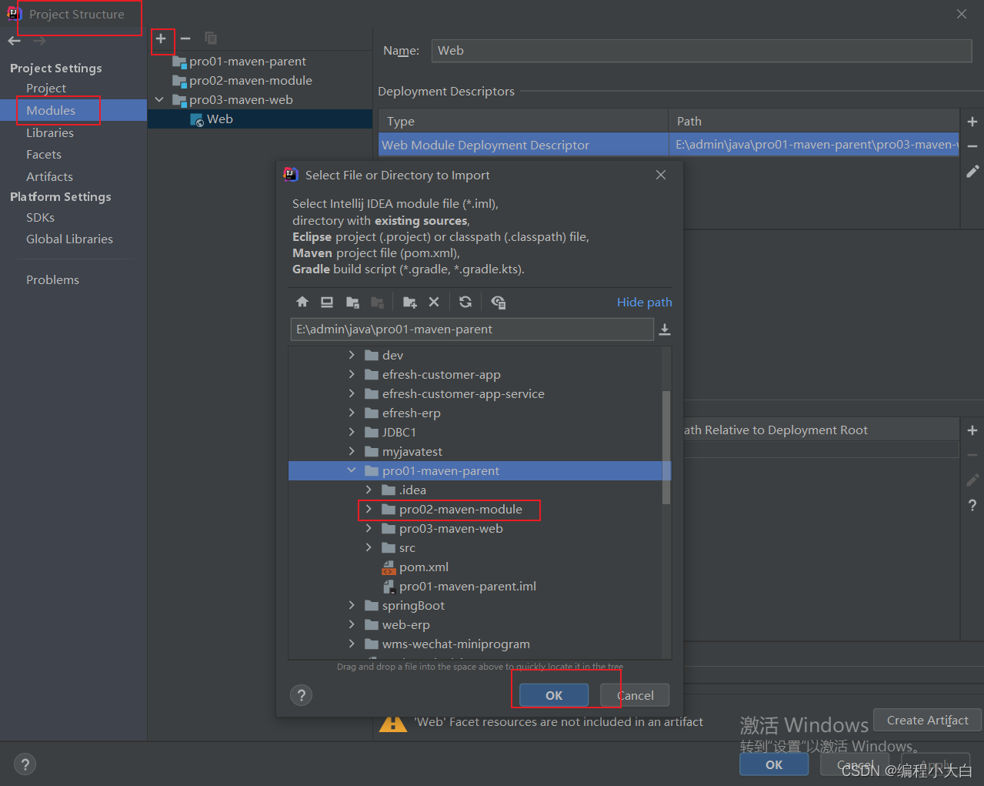Open help in Project Structure window
The width and height of the screenshot is (984, 786).
point(25,764)
